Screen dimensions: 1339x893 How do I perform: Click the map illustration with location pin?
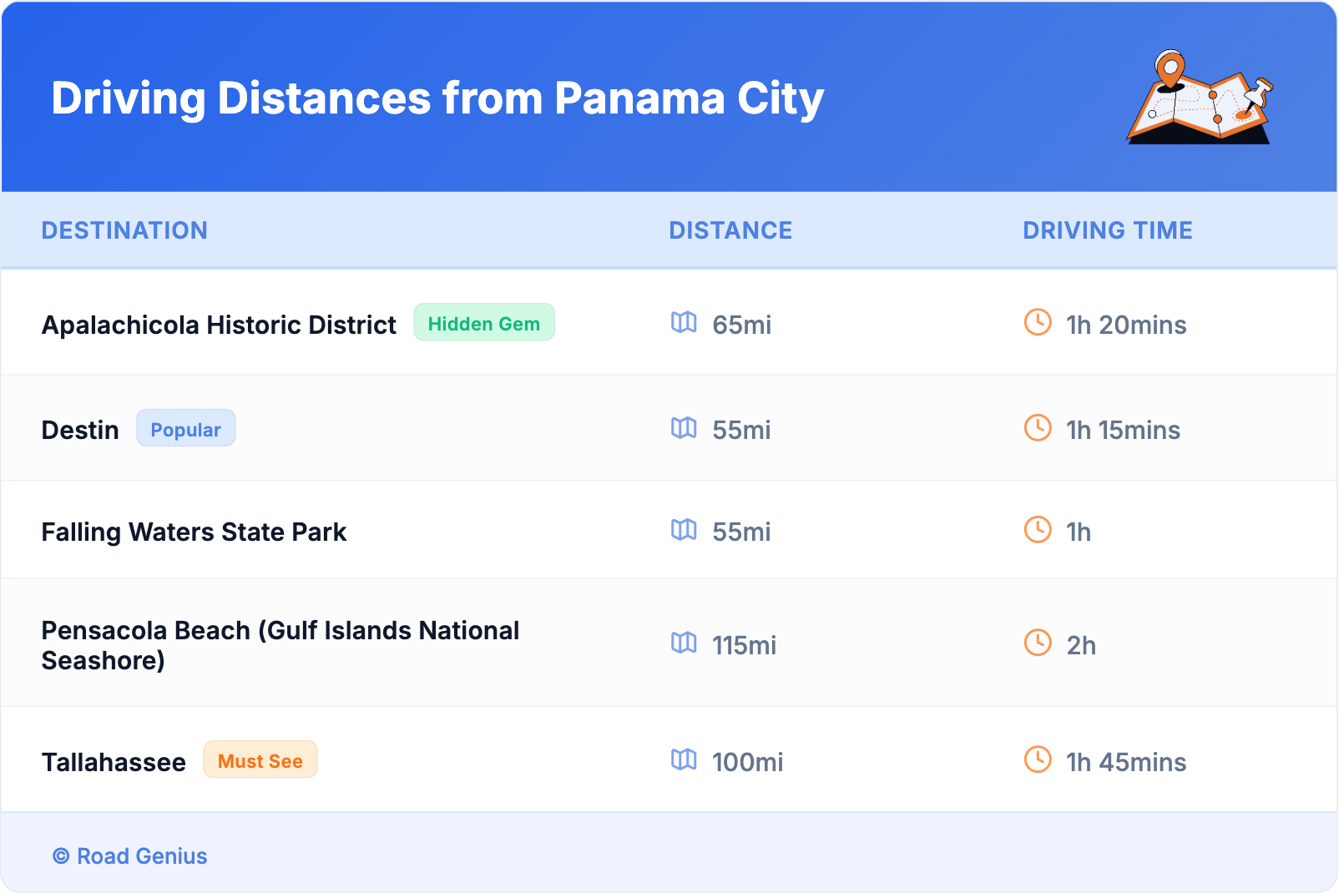(1200, 98)
